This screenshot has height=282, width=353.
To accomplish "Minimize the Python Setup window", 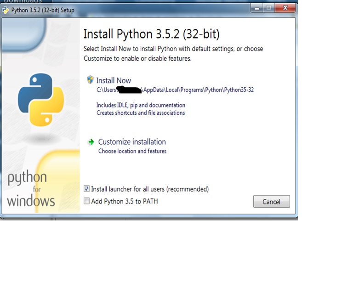I will coord(256,8).
